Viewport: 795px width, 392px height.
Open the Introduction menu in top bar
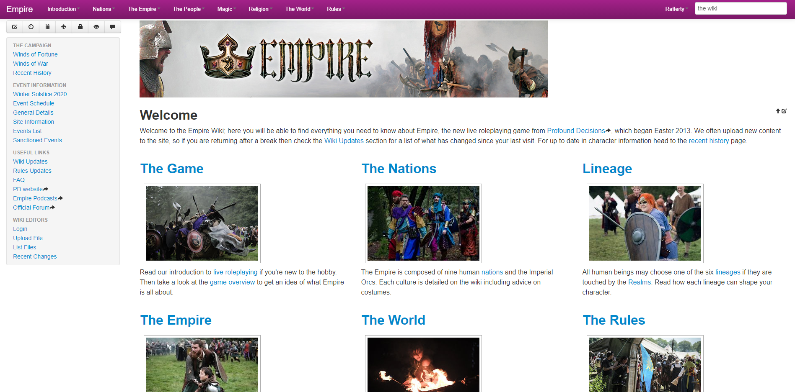(x=63, y=9)
